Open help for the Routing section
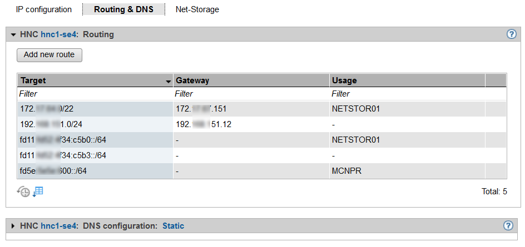This screenshot has height=247, width=525. point(512,34)
